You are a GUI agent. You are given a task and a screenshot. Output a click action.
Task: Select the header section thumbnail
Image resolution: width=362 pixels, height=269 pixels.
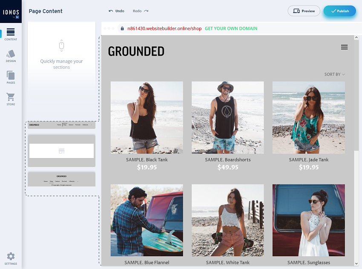pyautogui.click(x=61, y=125)
